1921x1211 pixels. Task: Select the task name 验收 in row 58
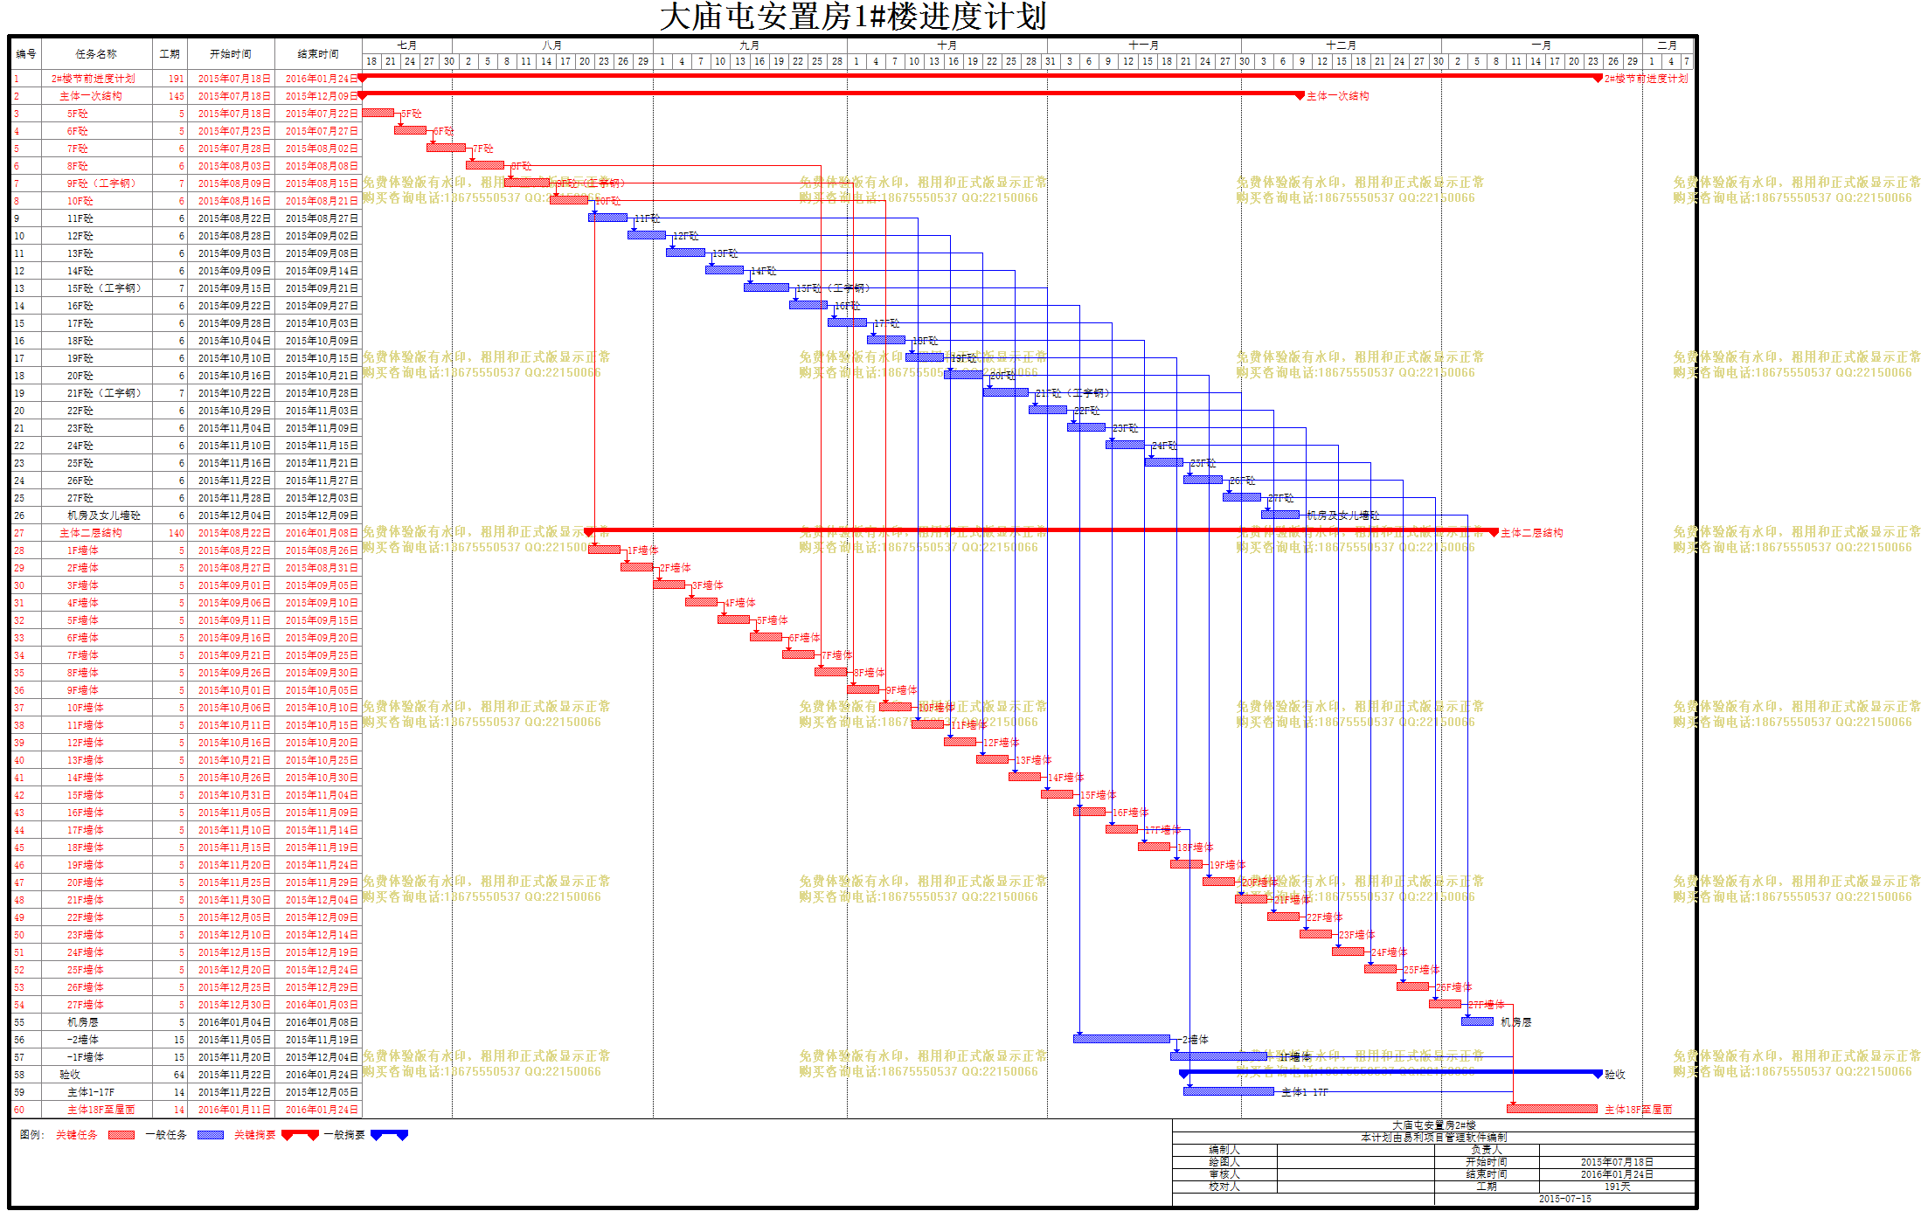point(70,1075)
